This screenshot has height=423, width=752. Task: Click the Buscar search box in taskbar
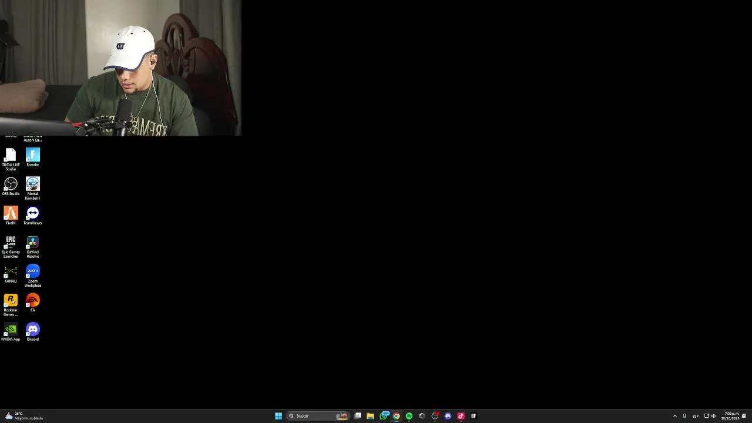(x=318, y=416)
